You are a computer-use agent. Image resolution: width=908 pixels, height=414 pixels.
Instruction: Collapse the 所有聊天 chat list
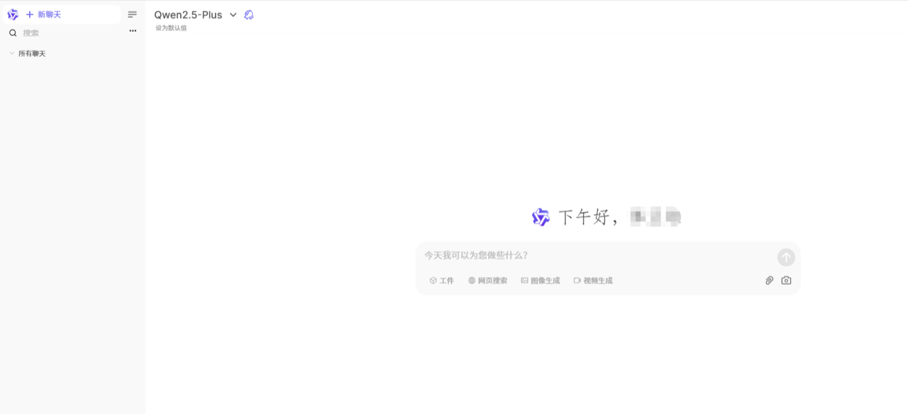27,53
